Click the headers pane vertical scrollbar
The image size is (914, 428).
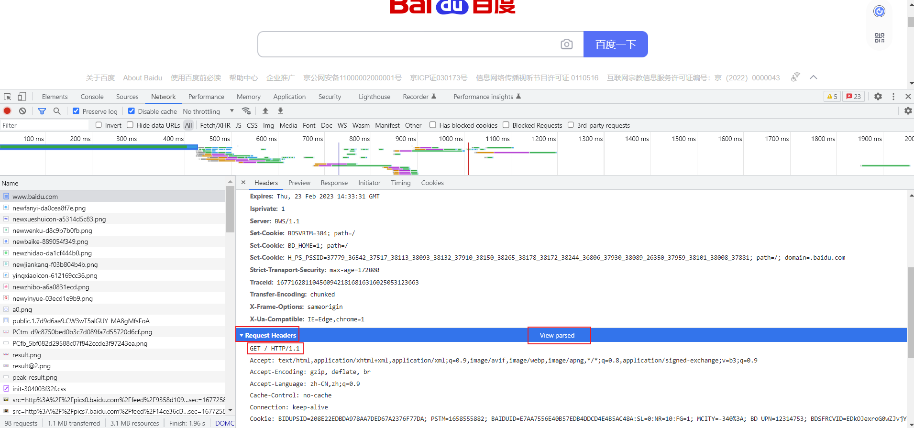tap(910, 313)
